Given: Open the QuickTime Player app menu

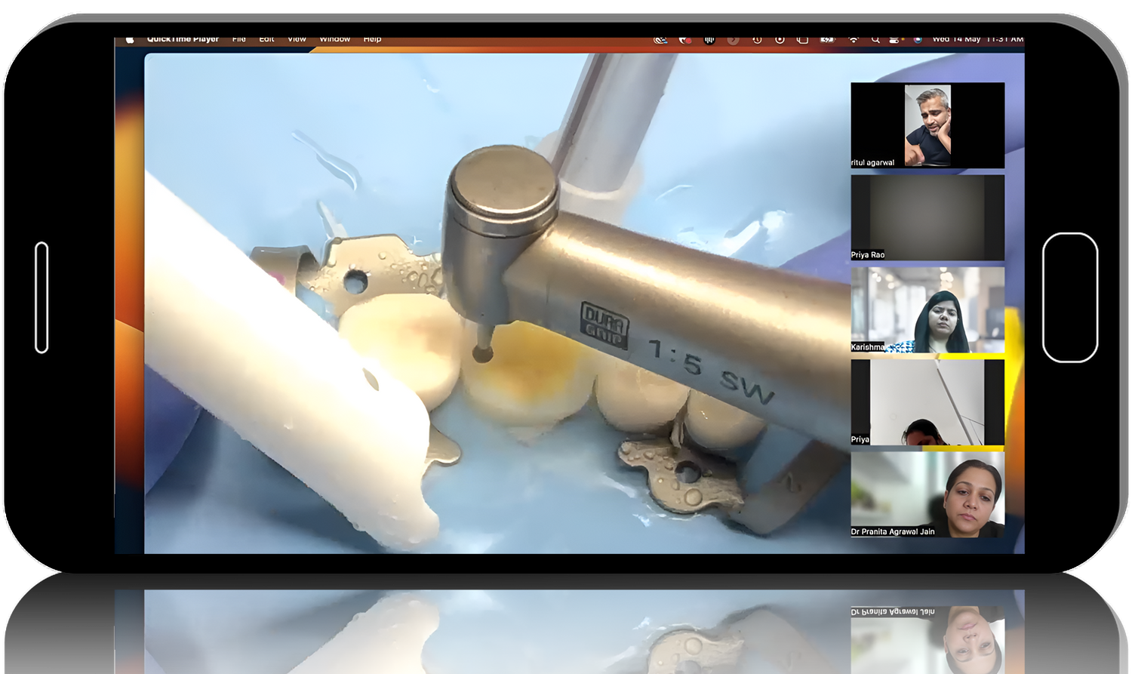Looking at the screenshot, I should pyautogui.click(x=183, y=40).
